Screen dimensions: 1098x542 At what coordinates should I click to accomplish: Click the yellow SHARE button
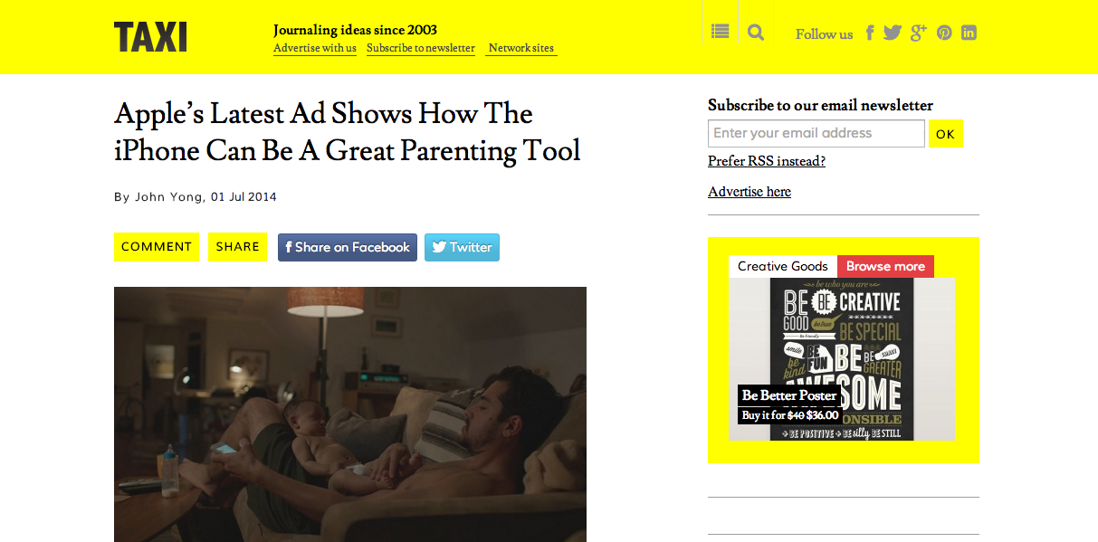[238, 247]
